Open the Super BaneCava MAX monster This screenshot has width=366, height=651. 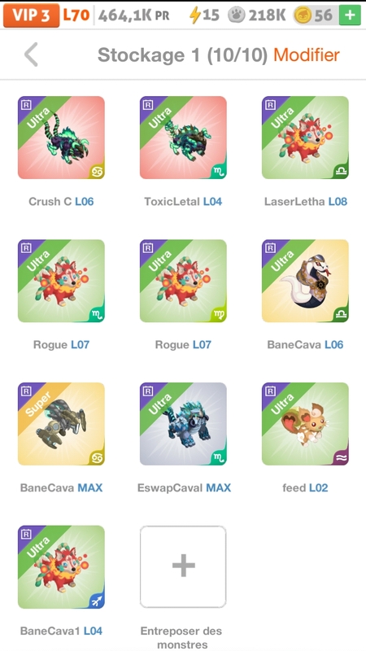61,424
